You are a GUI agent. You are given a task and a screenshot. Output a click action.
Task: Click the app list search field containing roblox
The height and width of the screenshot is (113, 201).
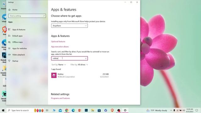[x=69, y=58]
